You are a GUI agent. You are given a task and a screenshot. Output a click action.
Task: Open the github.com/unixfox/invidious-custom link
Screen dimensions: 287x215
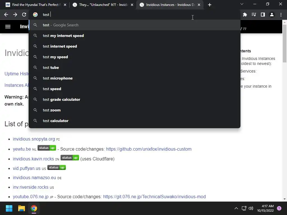click(x=149, y=149)
